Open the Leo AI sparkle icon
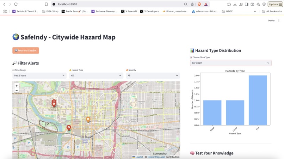The height and width of the screenshot is (159, 284). (258, 4)
